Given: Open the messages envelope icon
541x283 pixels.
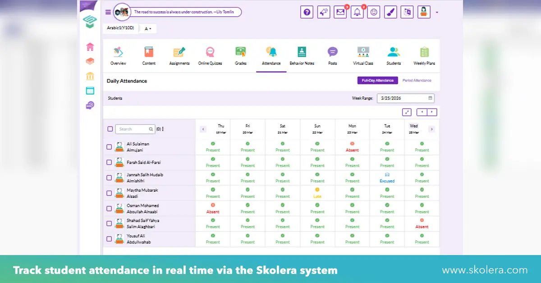Looking at the screenshot, I should (339, 12).
